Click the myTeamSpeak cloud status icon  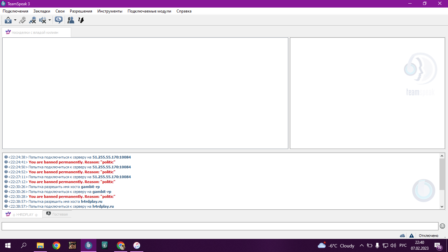point(402,236)
